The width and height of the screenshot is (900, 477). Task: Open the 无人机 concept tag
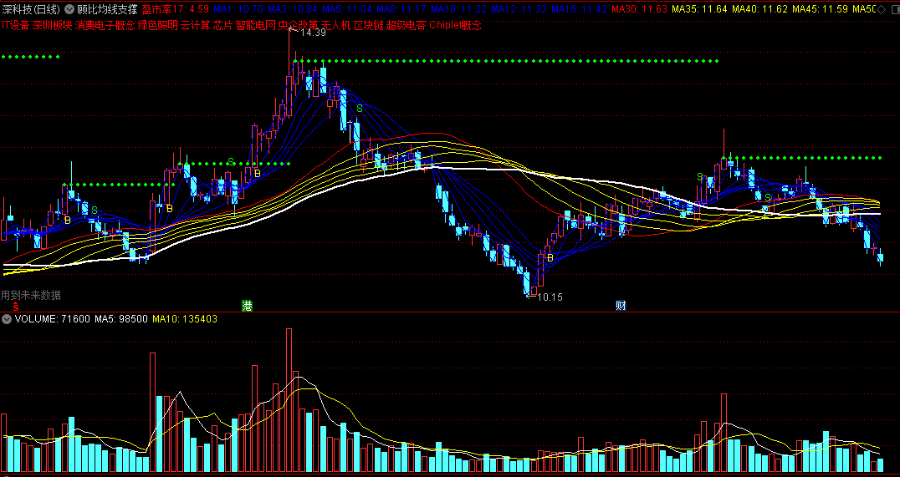(335, 25)
